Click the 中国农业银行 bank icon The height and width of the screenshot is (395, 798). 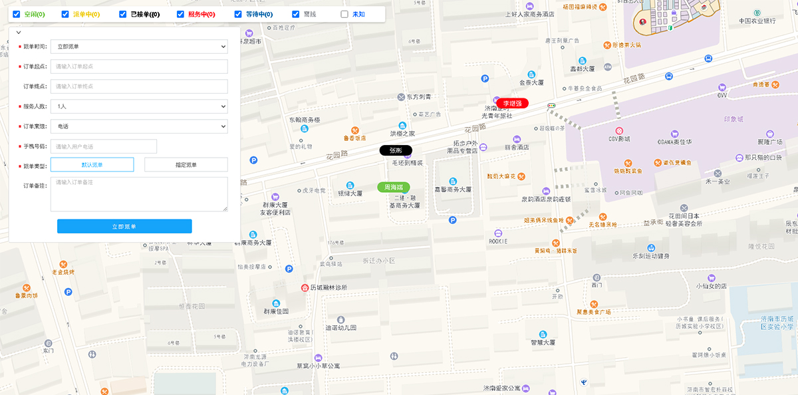tap(756, 11)
